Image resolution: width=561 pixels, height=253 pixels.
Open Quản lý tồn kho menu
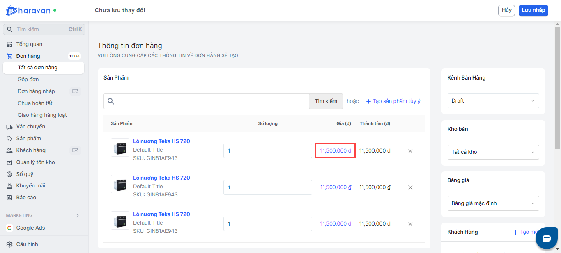(35, 162)
